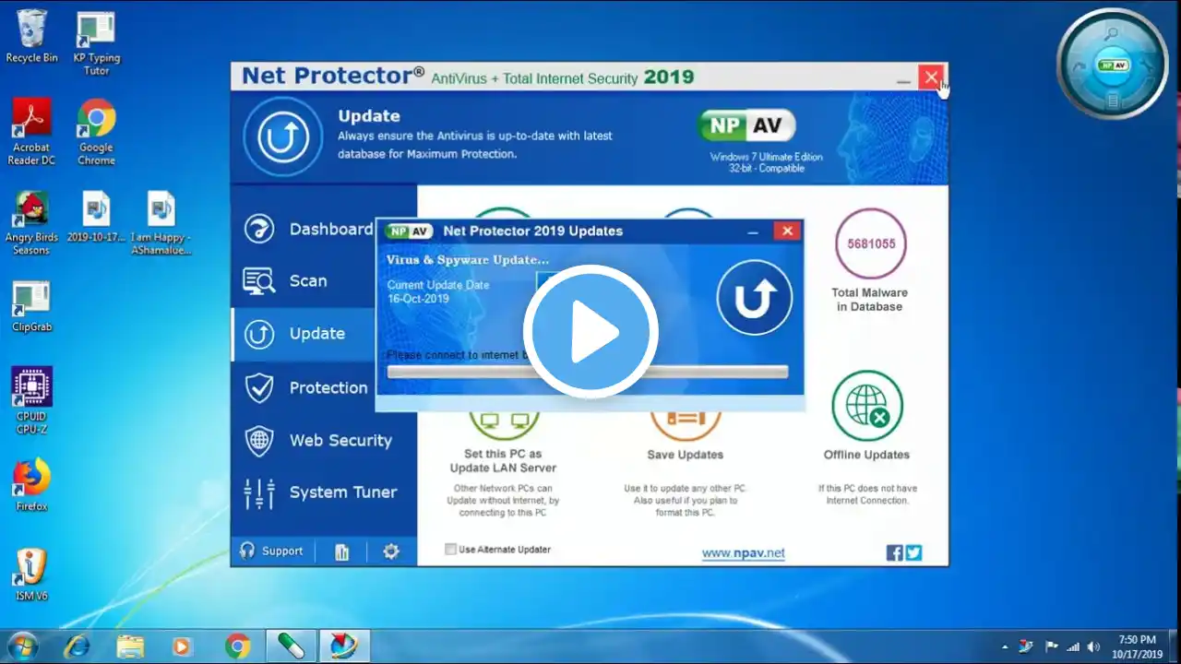Select the Google Chrome desktop shortcut

[96, 132]
